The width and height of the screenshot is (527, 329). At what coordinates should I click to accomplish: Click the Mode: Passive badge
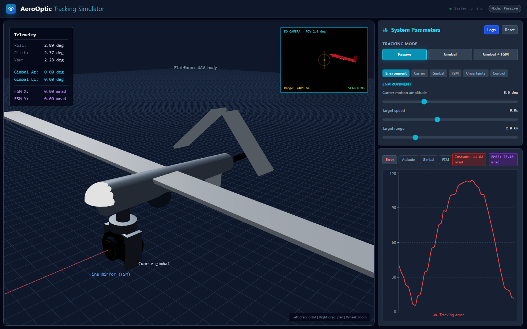coord(505,8)
